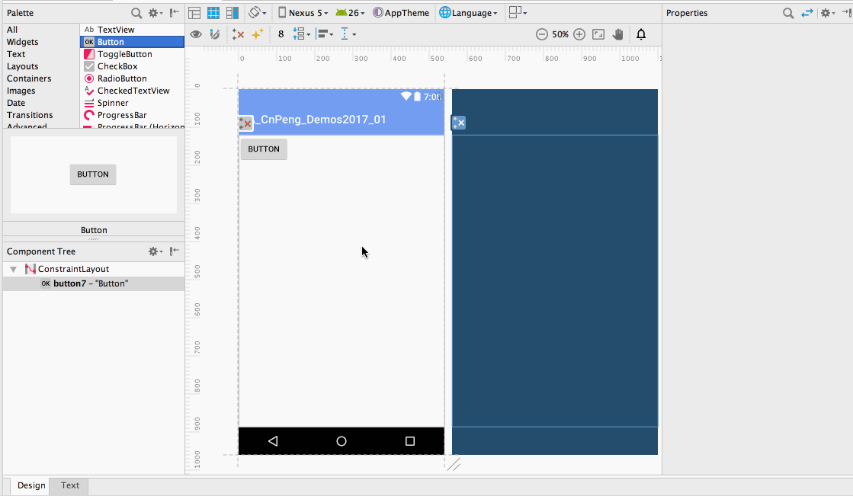This screenshot has height=496, width=853.
Task: Click the Infer Constraints sparkle icon
Action: coord(257,34)
